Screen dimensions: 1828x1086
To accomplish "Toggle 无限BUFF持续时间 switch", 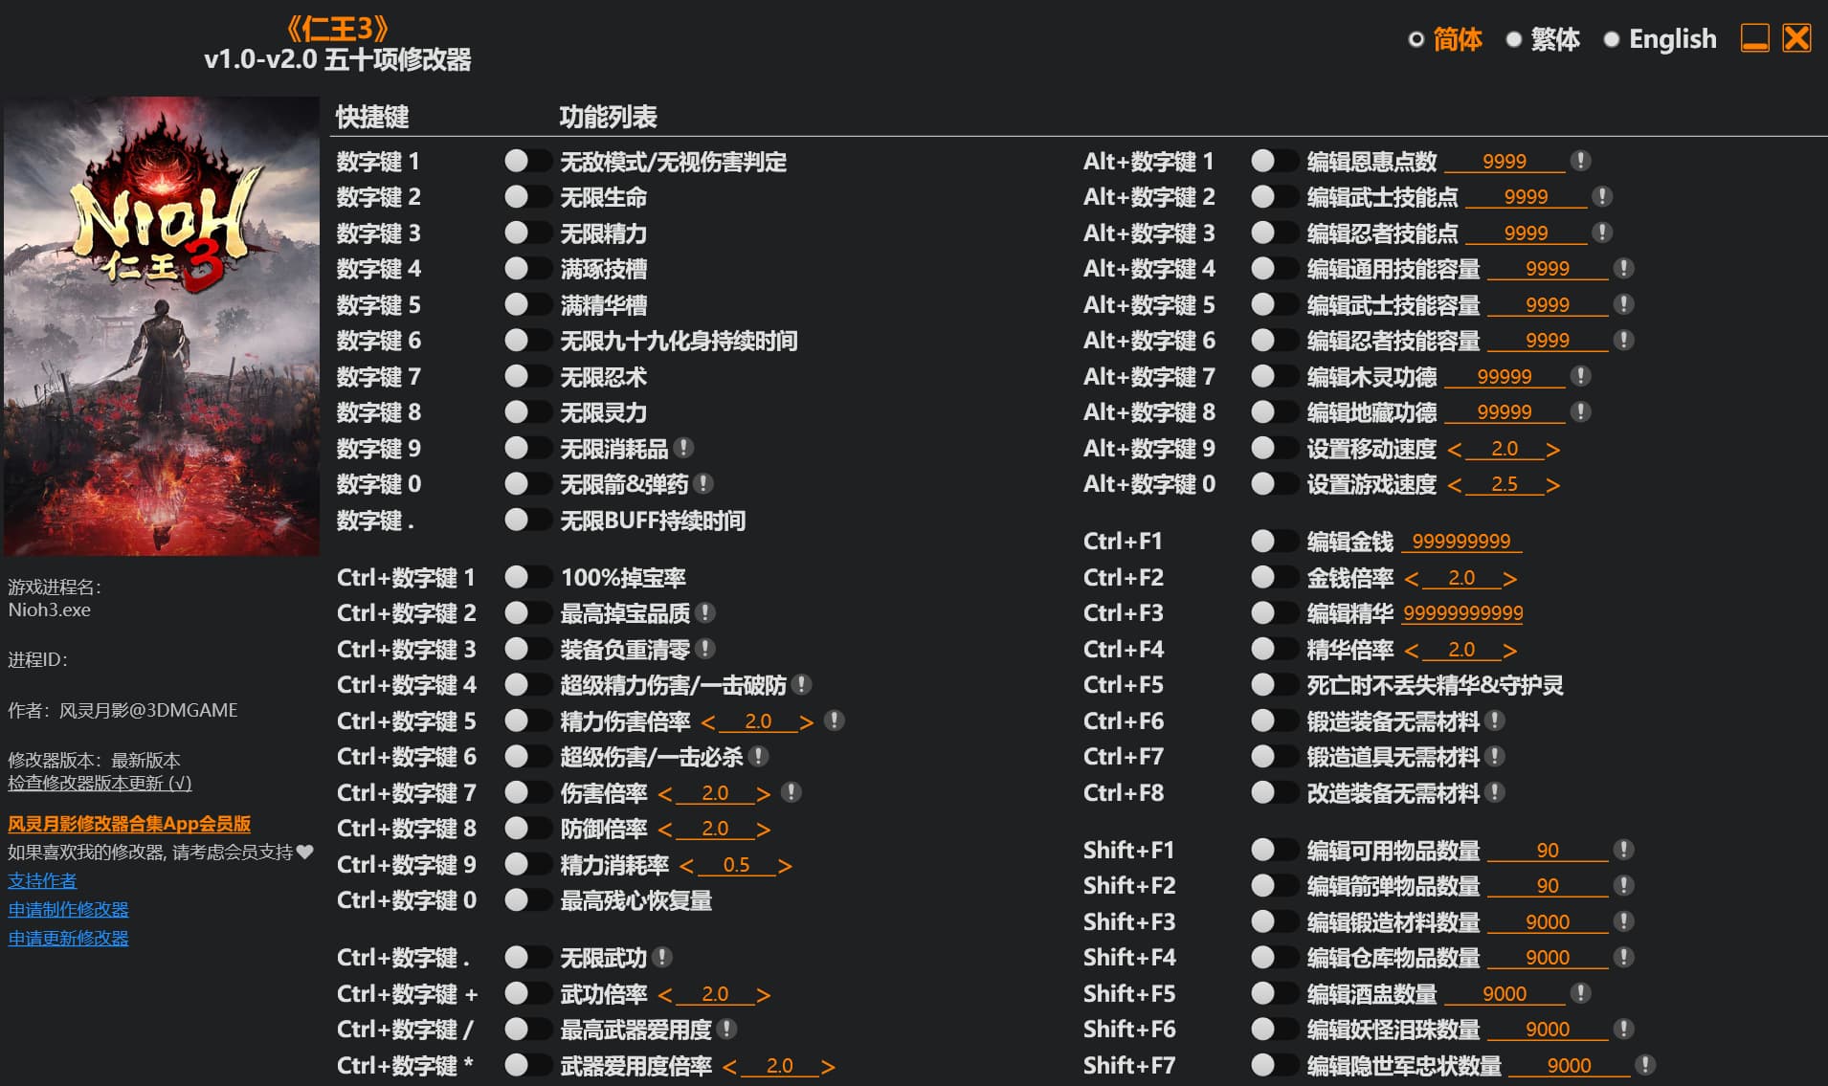I will tap(527, 520).
